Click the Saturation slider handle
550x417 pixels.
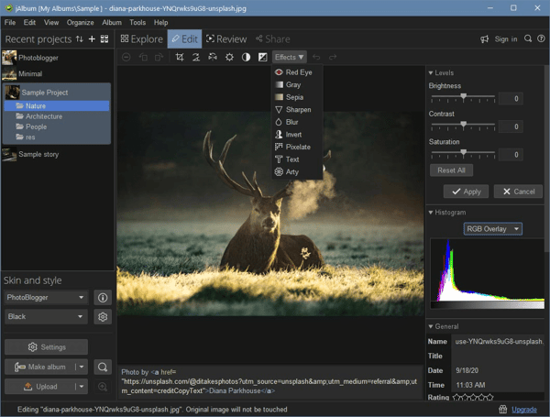point(463,152)
